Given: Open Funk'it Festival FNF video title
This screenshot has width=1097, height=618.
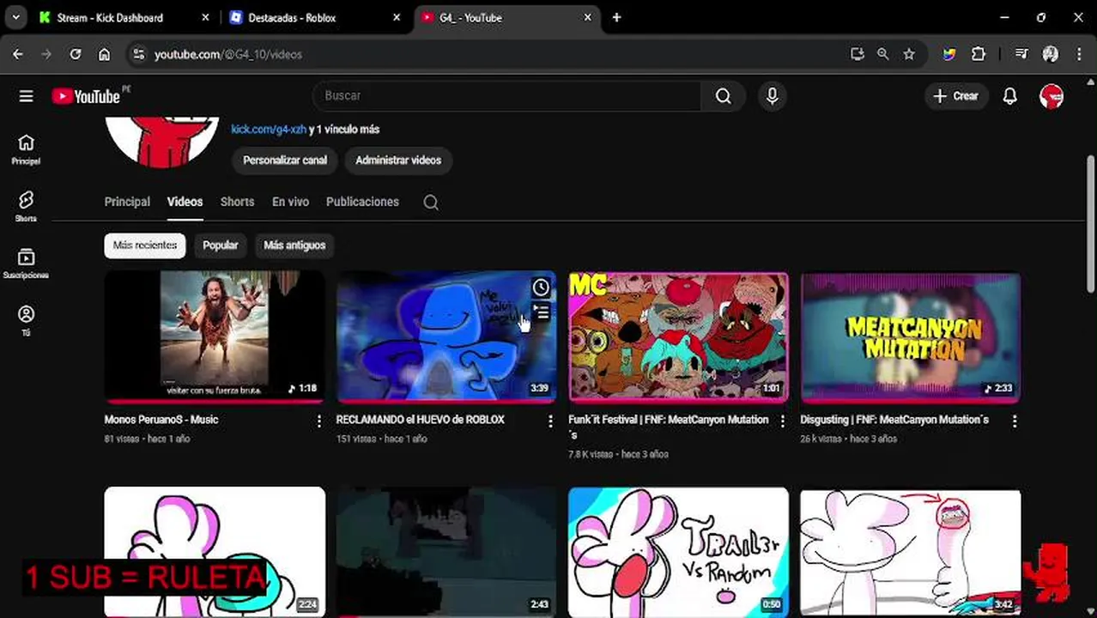Looking at the screenshot, I should point(668,427).
